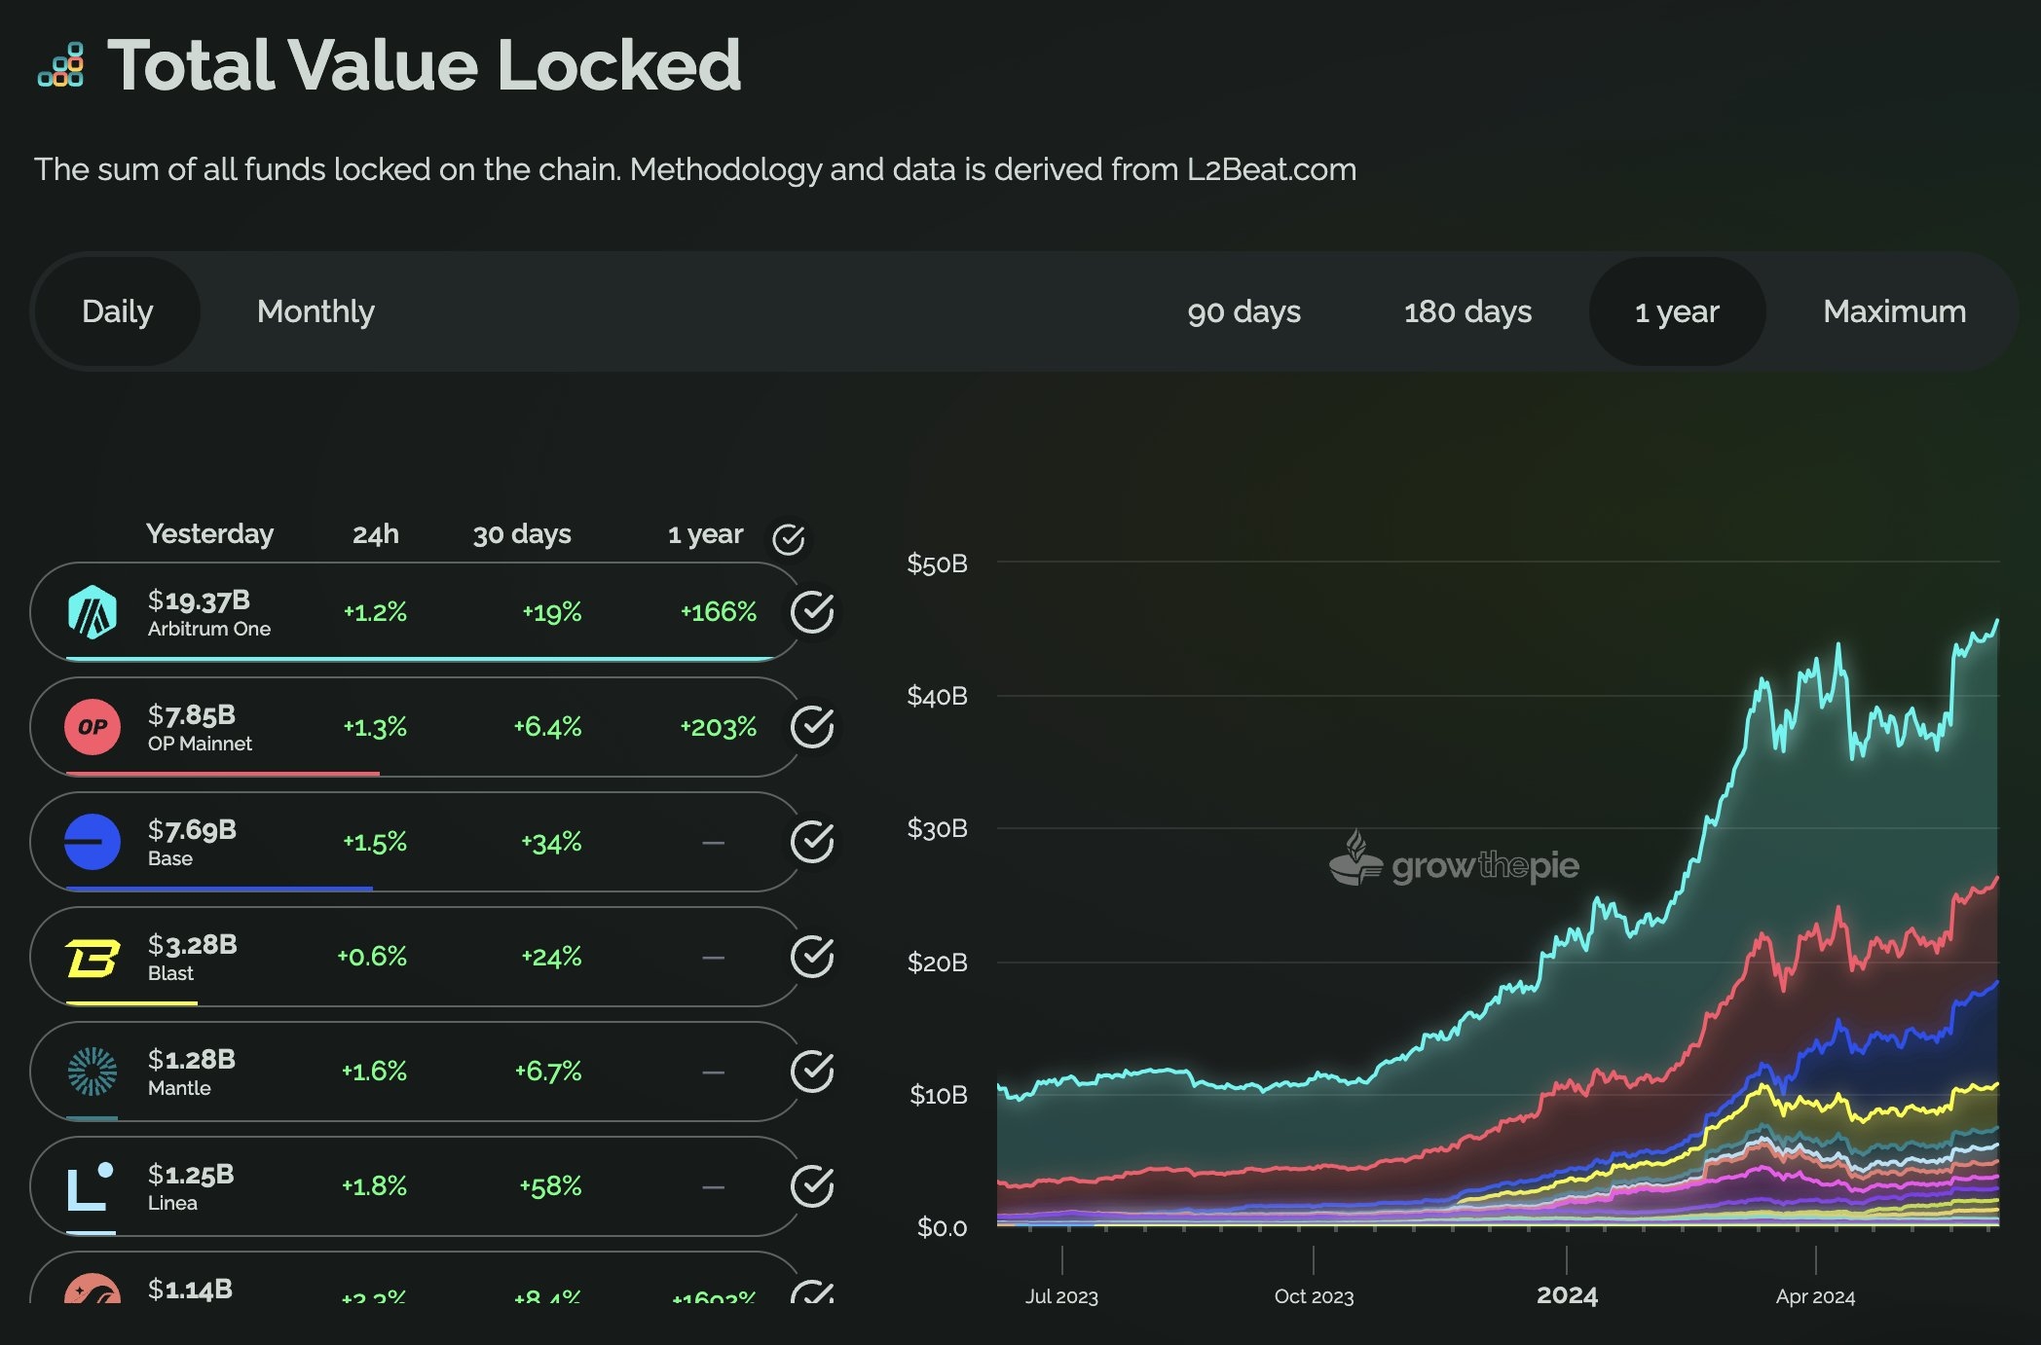Screen dimensions: 2041x1345
Task: Toggle all chains checkmark in header
Action: [788, 538]
